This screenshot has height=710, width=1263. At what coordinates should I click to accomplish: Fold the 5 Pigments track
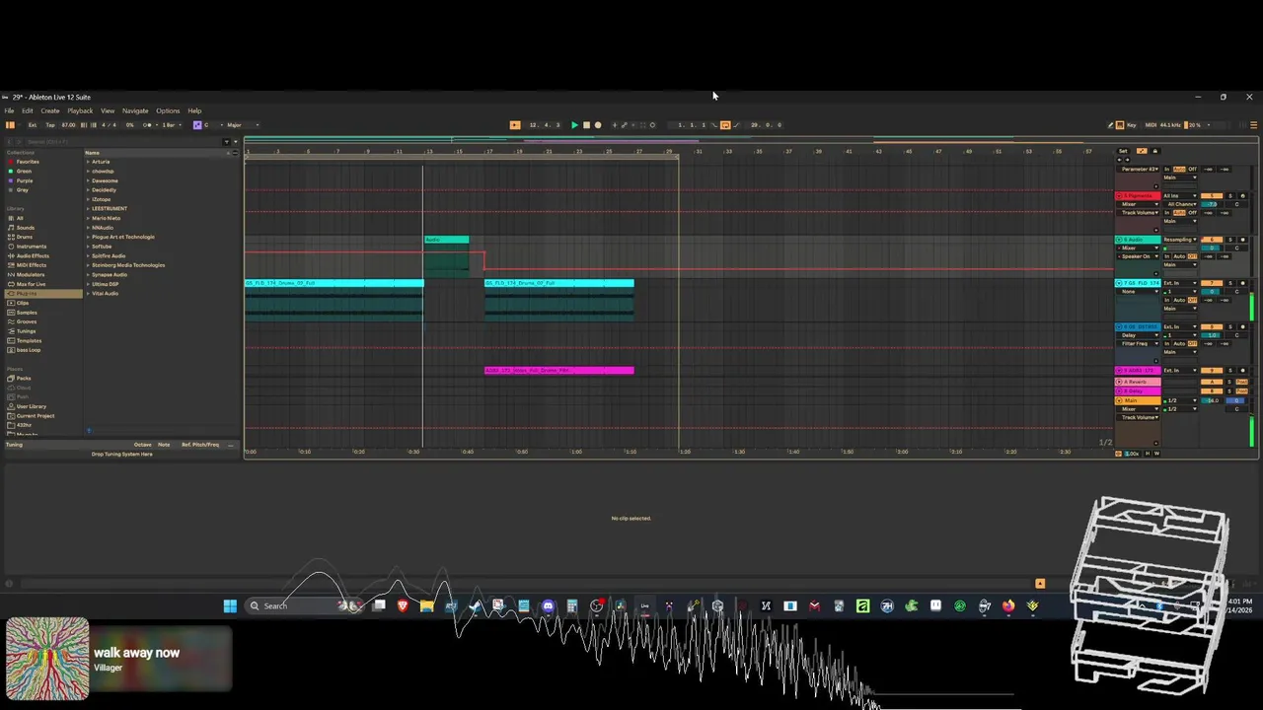click(1119, 196)
